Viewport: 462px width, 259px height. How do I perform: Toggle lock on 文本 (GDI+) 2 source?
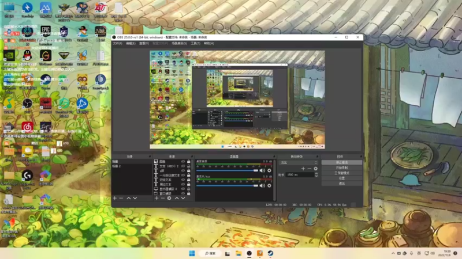pos(189,166)
